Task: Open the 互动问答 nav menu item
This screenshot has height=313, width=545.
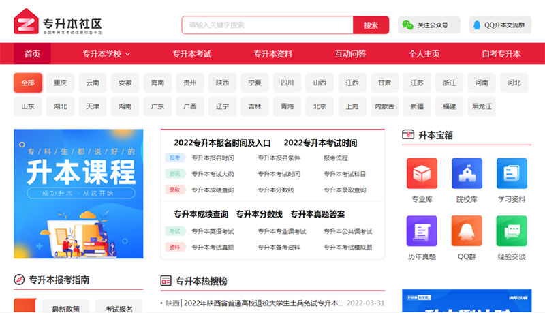Action: pos(350,54)
